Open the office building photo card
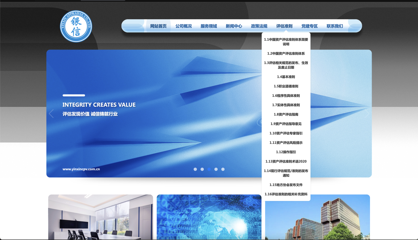418x240 pixels. 317,217
